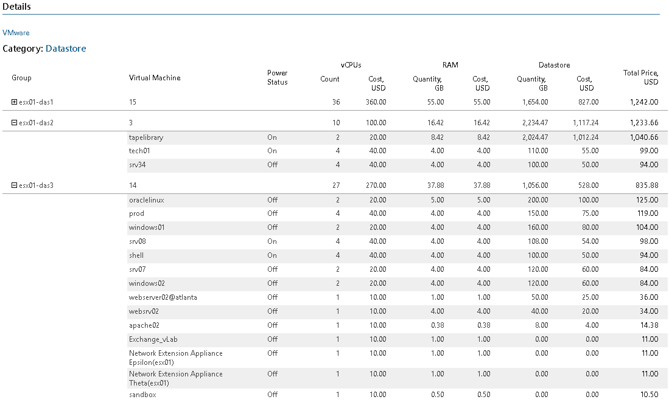Viewport: 669px width, 405px height.
Task: Click Network Extension Appliance Theta(esx01)
Action: (x=176, y=378)
